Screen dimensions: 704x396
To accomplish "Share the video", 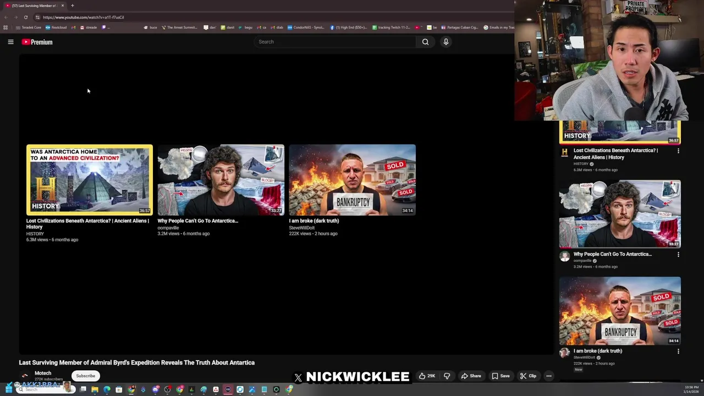I will point(471,376).
